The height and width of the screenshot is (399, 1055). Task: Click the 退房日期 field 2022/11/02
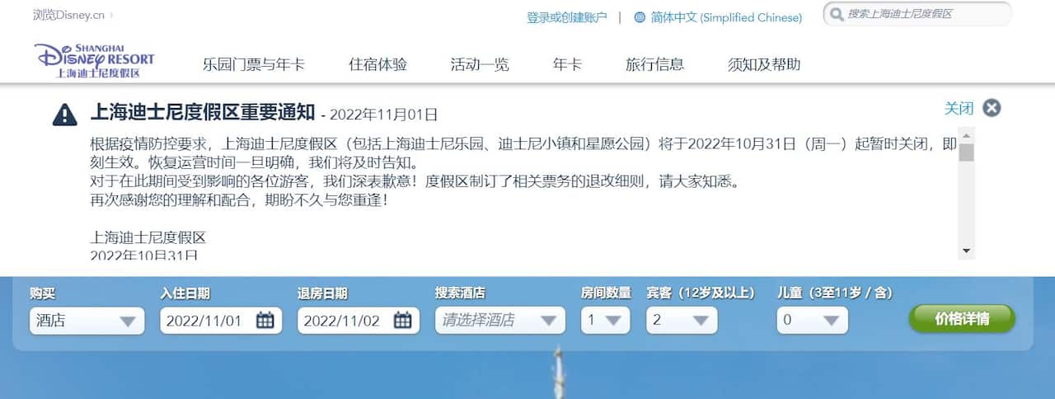coord(359,321)
